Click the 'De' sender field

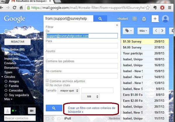pos(82,36)
